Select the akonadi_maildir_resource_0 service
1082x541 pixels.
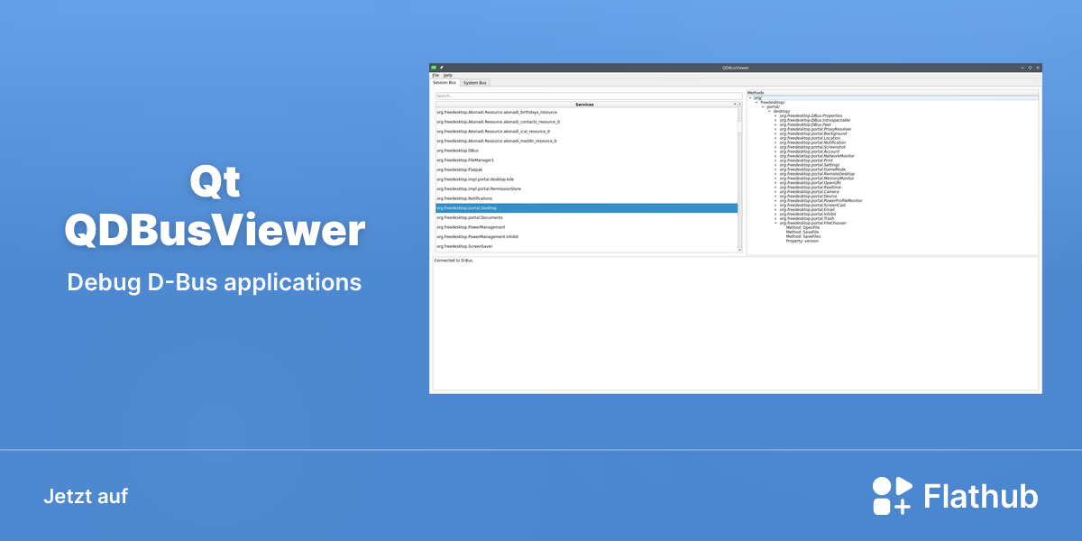click(x=586, y=141)
